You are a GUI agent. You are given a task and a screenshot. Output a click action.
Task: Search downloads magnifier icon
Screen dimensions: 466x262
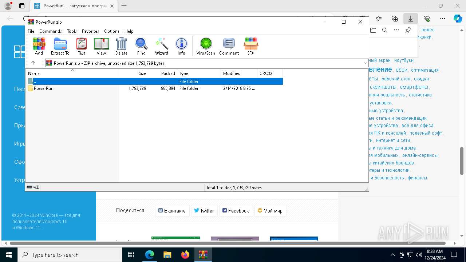[385, 30]
